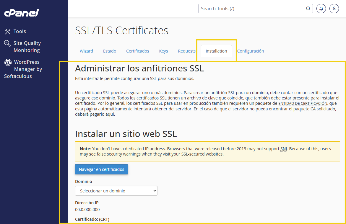Select the Installation tab

pyautogui.click(x=216, y=51)
